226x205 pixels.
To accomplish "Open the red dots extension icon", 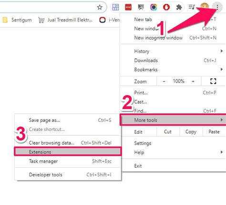I will point(128,7).
